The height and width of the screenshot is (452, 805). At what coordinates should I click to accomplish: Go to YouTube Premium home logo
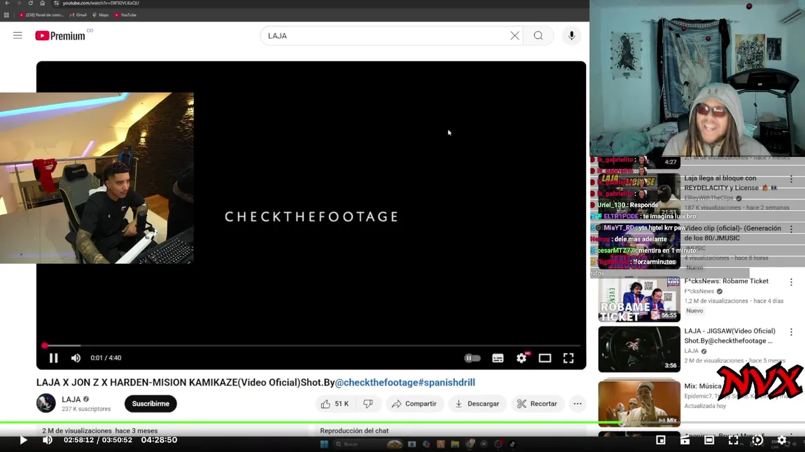[60, 36]
